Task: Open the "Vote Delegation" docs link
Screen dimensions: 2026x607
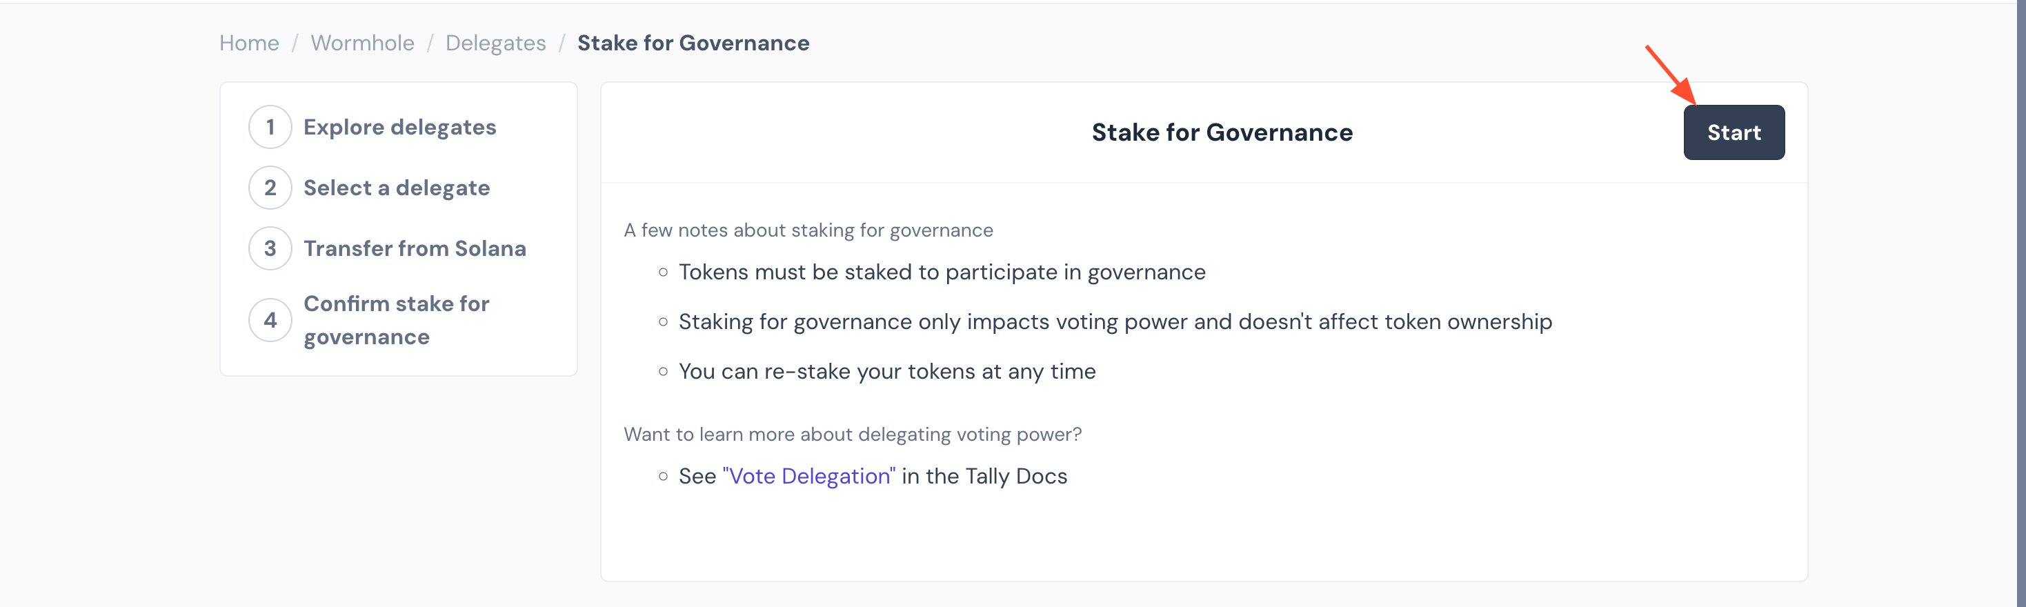Action: coord(808,477)
